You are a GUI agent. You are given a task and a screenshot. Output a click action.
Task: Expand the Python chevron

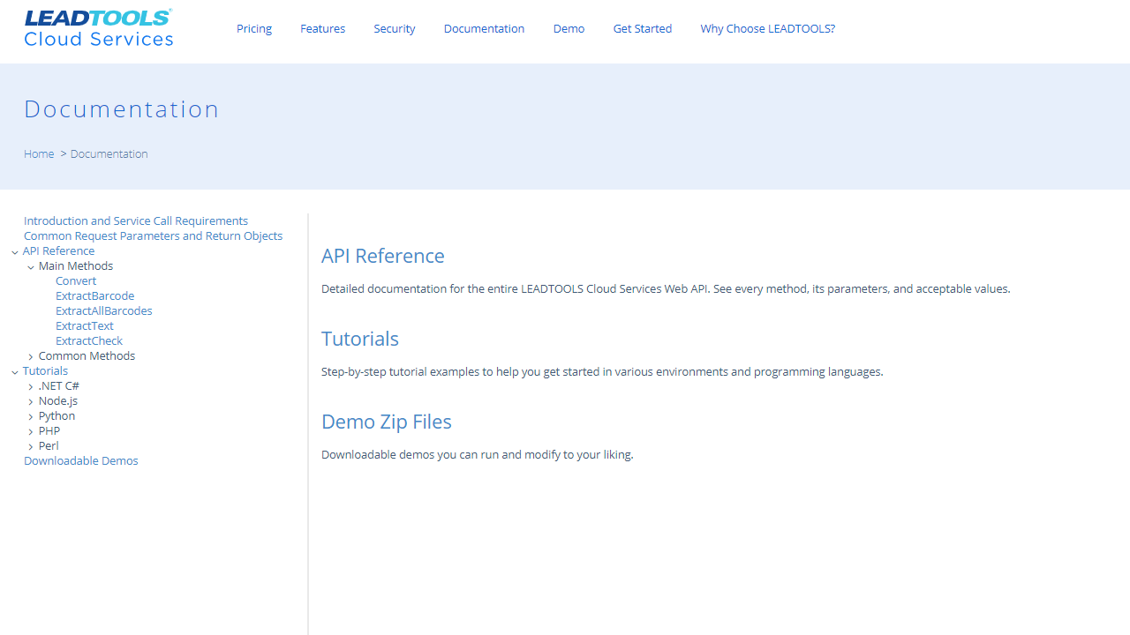31,417
